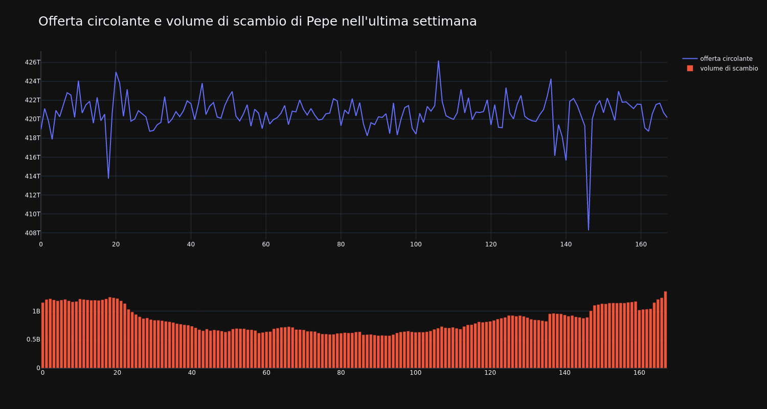The image size is (767, 409).
Task: Click the 120 tick on lower bar chart x-axis
Action: (x=490, y=373)
